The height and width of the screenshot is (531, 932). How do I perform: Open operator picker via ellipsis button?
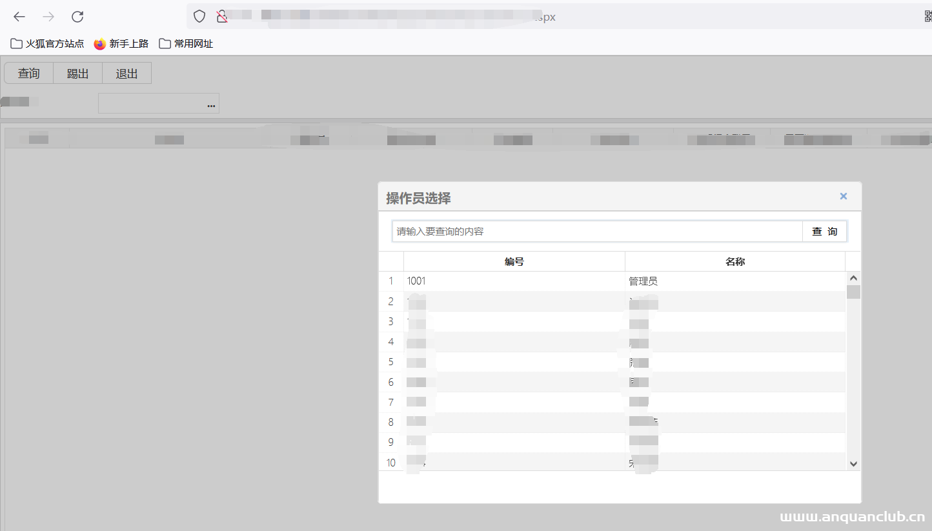[x=211, y=104]
